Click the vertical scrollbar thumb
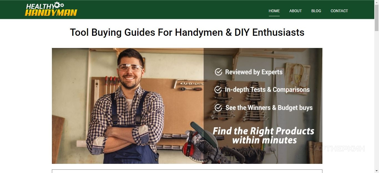Viewport: 379px width, 173px height. (377, 17)
